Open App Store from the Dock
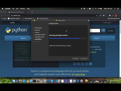The image size is (121, 91). (x=31, y=81)
